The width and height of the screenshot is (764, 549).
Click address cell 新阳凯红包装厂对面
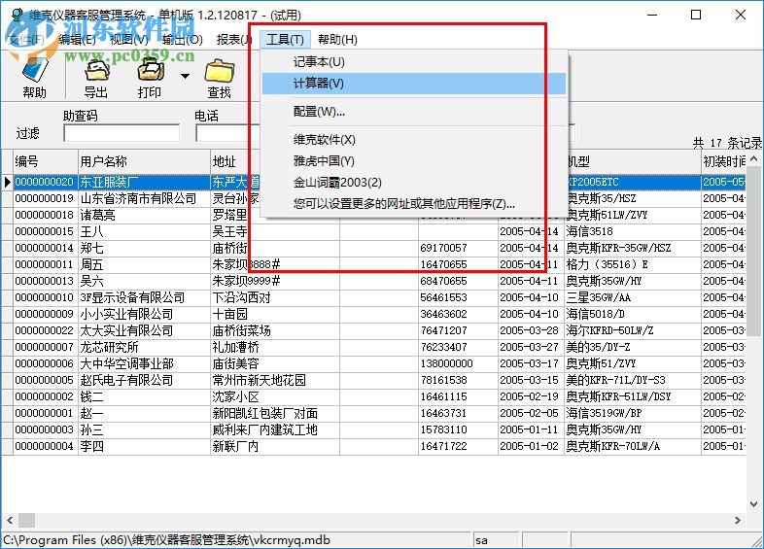(275, 414)
